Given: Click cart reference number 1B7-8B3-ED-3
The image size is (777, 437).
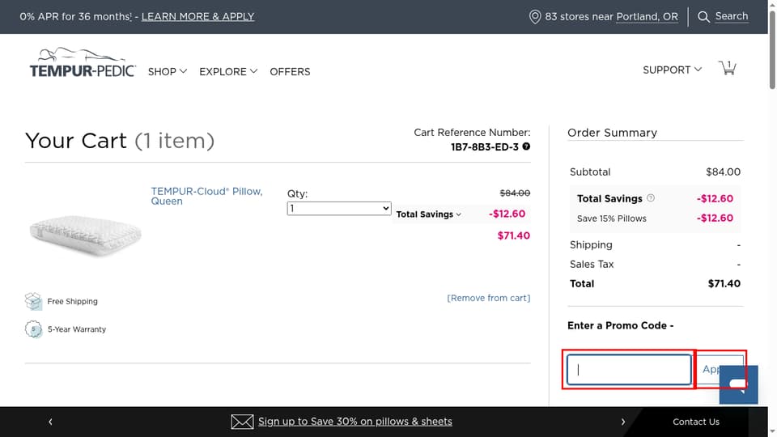Looking at the screenshot, I should [x=485, y=146].
